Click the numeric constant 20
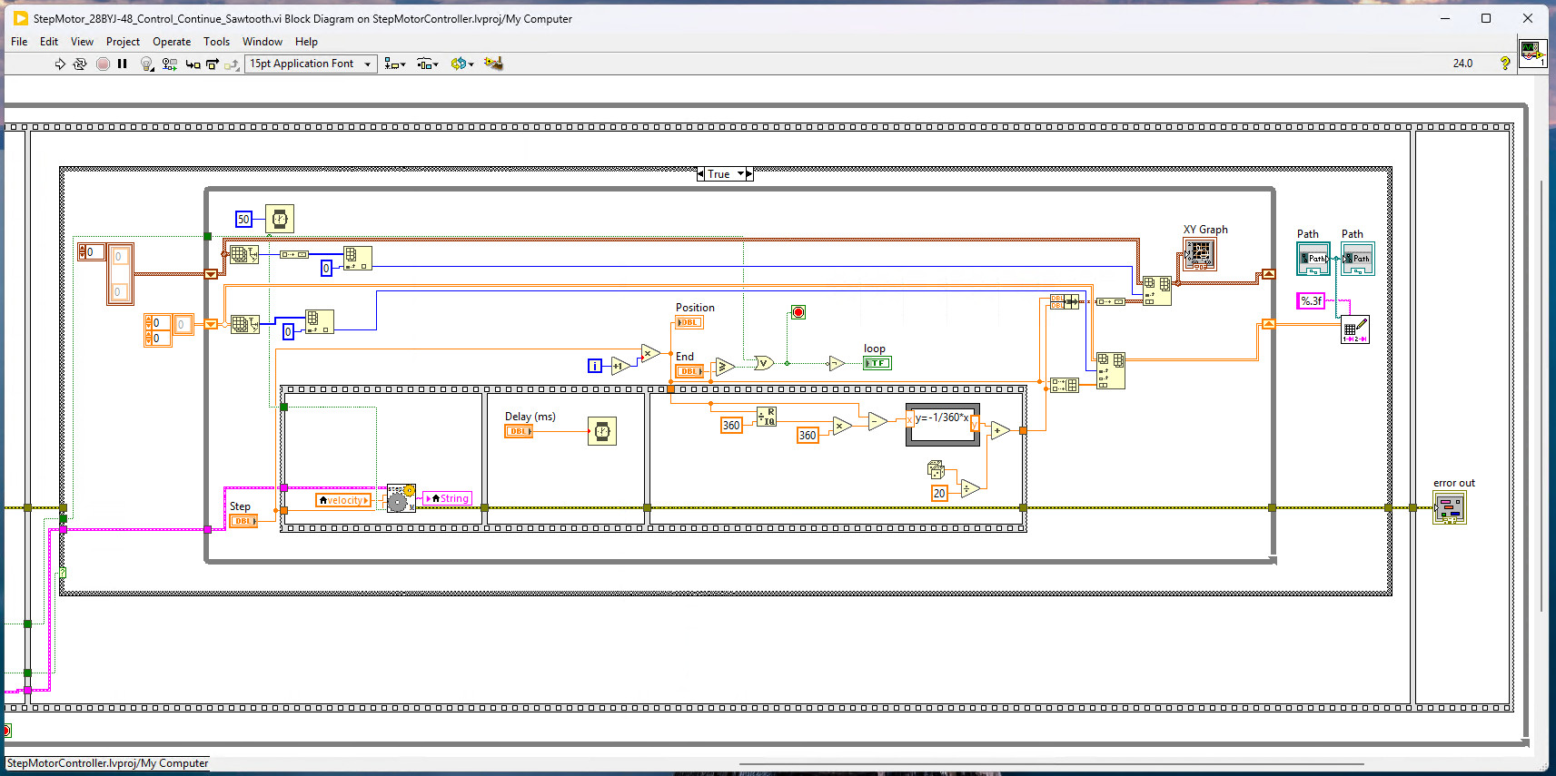 tap(939, 493)
